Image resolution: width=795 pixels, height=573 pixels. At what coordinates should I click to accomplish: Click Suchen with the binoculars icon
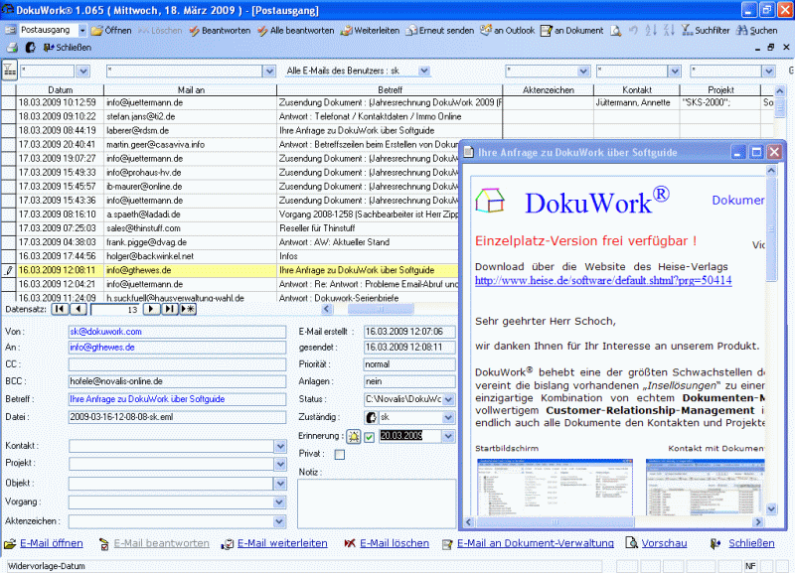click(757, 31)
